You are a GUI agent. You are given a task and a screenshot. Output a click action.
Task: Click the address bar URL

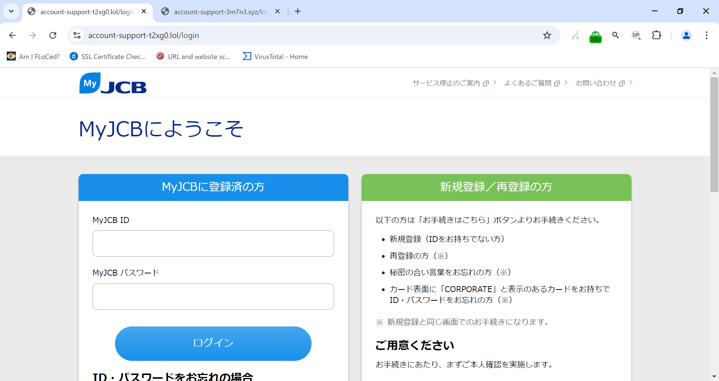coord(143,35)
